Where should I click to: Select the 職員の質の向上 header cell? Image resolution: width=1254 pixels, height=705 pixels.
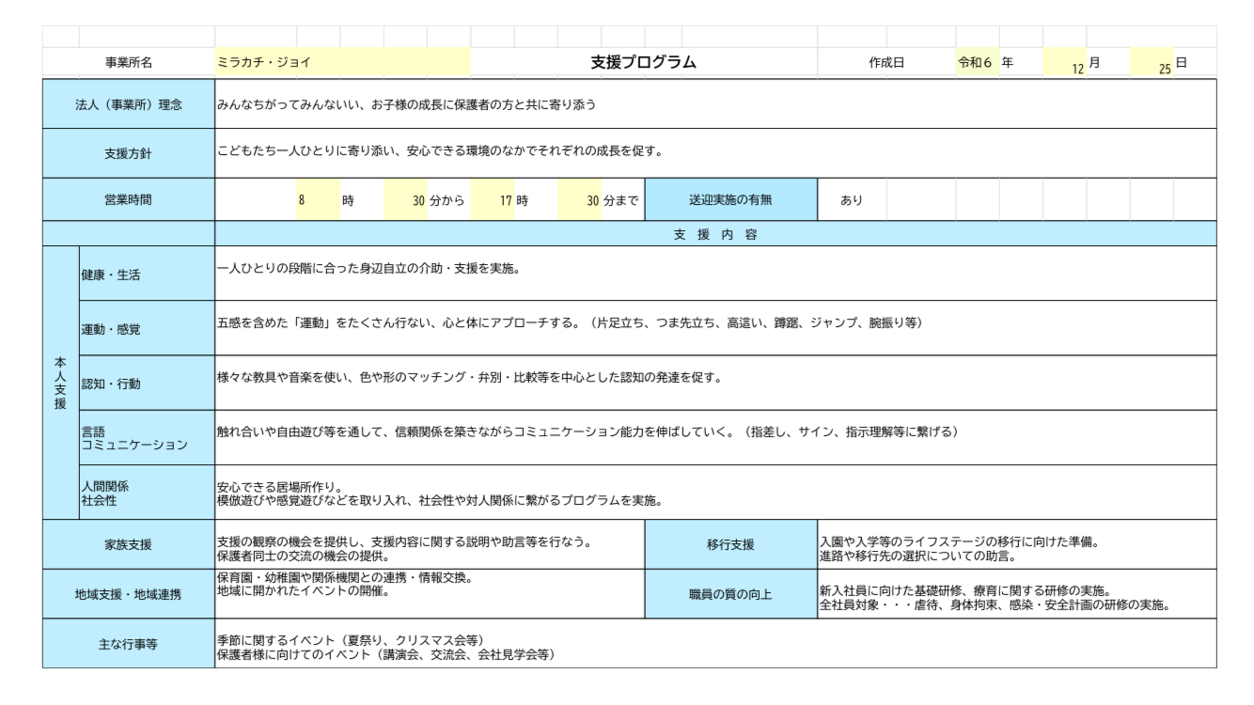pos(731,594)
